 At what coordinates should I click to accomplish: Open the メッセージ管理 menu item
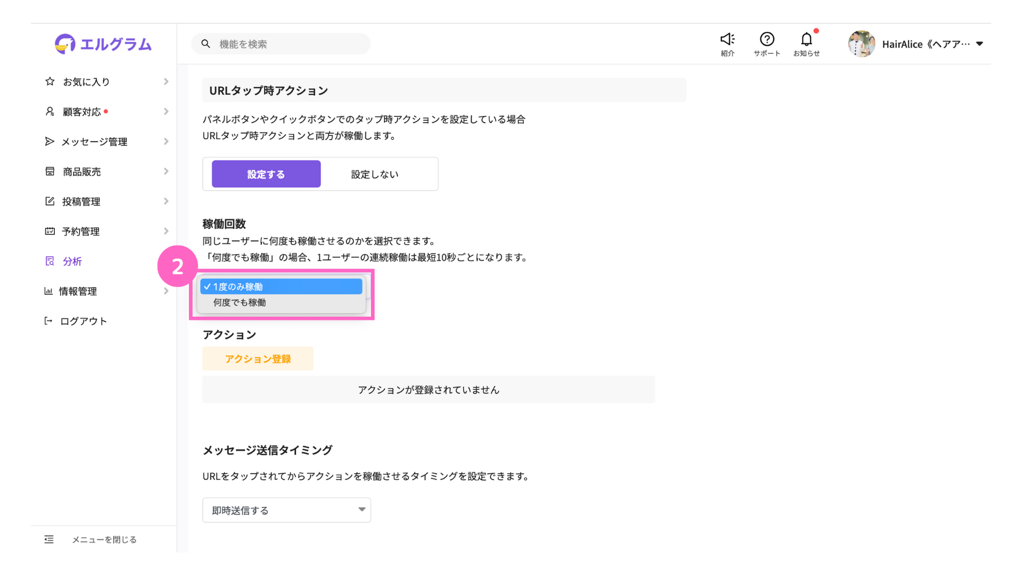click(x=94, y=142)
